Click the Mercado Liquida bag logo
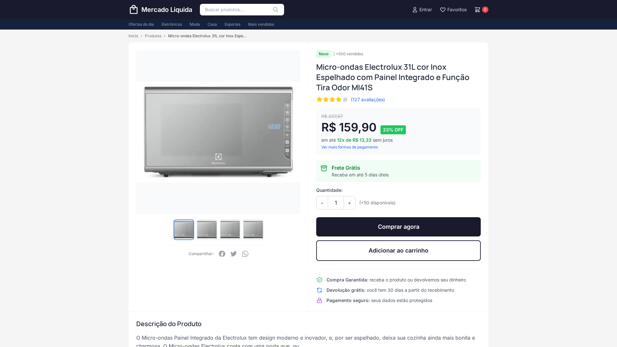 pyautogui.click(x=134, y=10)
